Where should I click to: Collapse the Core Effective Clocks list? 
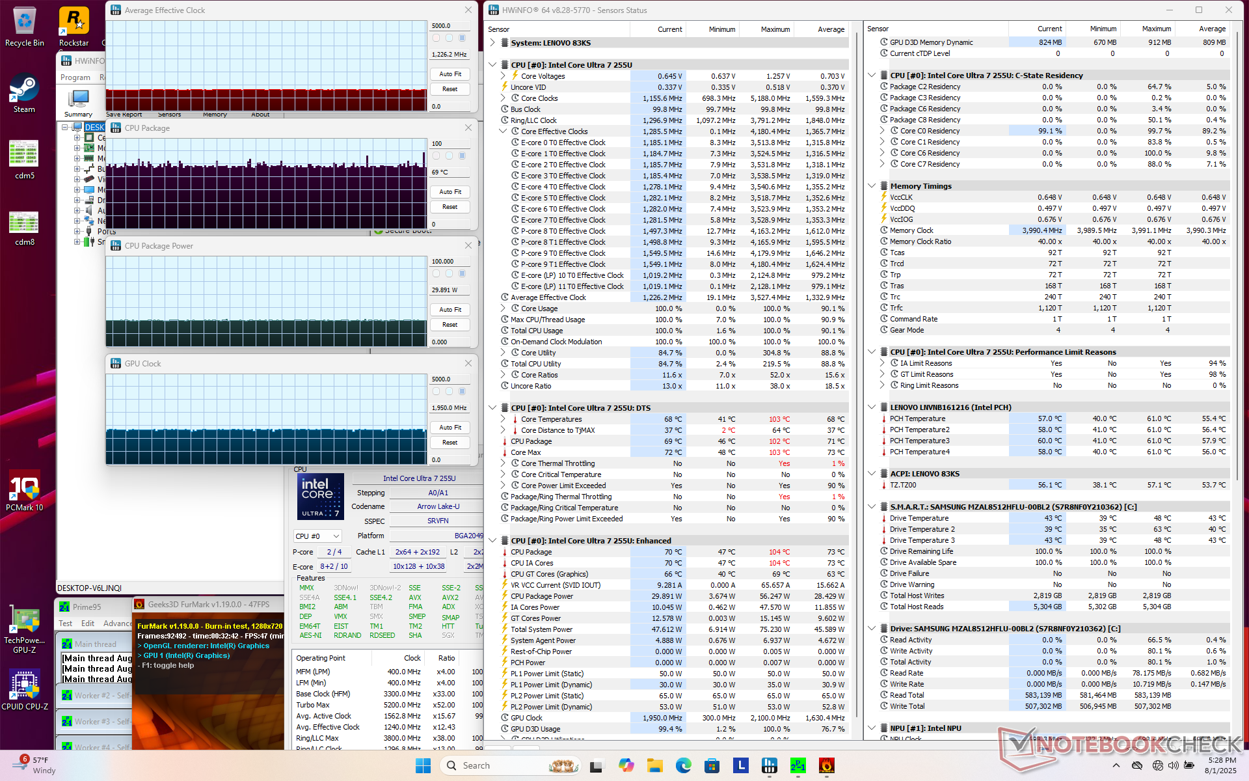click(x=503, y=131)
